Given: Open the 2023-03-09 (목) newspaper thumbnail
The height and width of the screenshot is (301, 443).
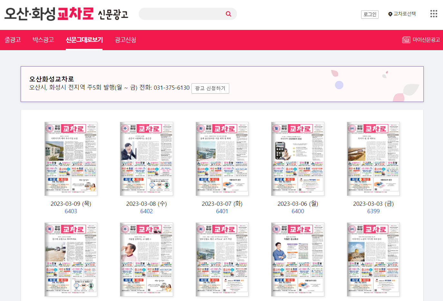Looking at the screenshot, I should coord(71,159).
